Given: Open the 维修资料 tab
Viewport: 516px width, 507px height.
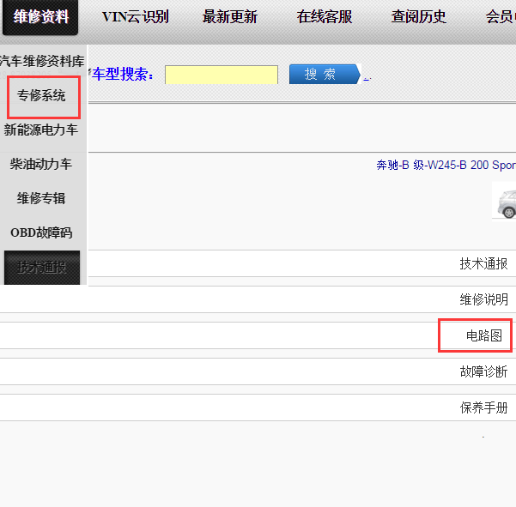Looking at the screenshot, I should click(x=40, y=17).
